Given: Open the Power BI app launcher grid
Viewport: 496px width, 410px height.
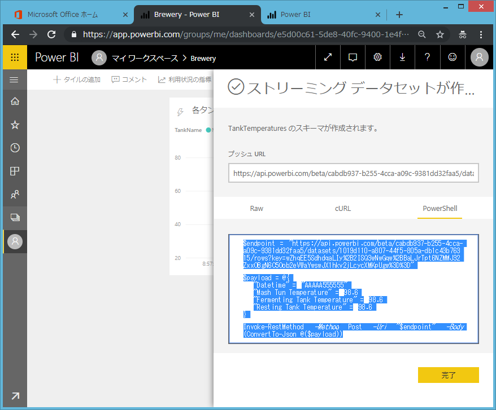Looking at the screenshot, I should [15, 57].
